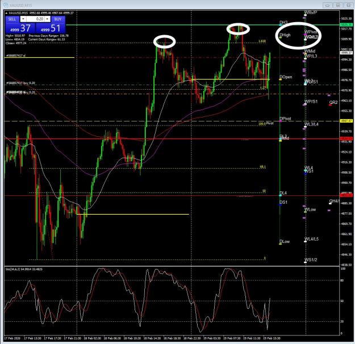This screenshot has height=344, width=355.
Task: Click the sell price tile showing 4999 37
Action: coord(20,28)
